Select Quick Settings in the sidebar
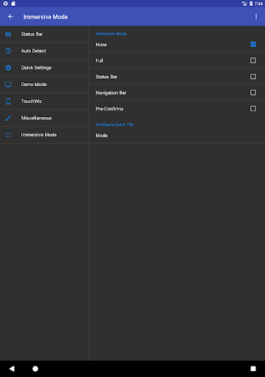 coord(44,68)
